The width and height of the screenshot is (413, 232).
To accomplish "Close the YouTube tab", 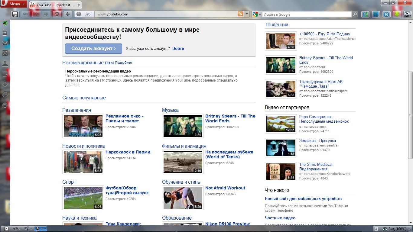I will 79,5.
